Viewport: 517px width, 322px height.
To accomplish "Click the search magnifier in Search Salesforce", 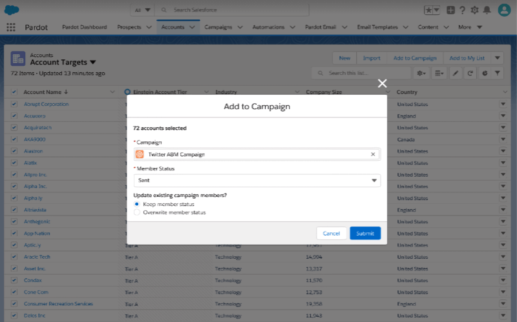I will (x=164, y=10).
